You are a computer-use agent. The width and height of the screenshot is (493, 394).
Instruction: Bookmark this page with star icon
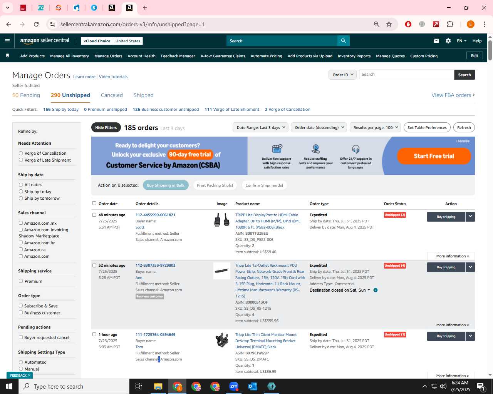point(389,24)
